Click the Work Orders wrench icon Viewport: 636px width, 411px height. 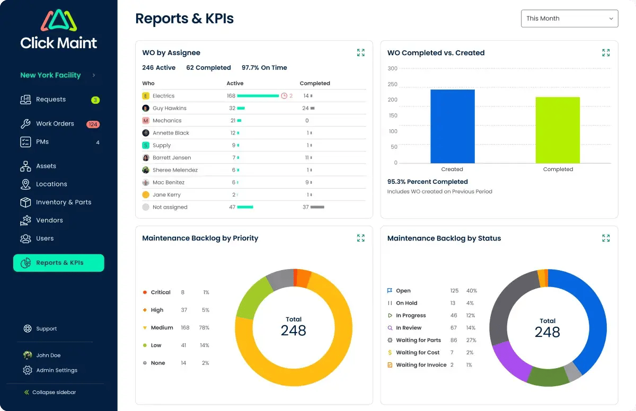coord(25,124)
